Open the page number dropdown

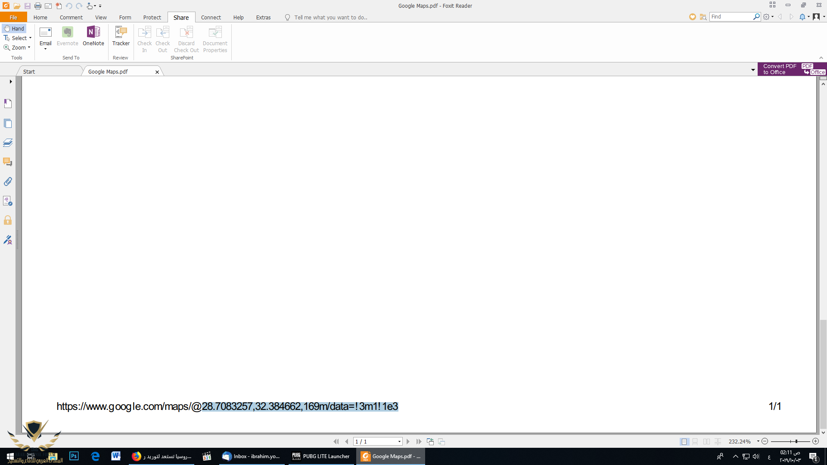point(399,442)
